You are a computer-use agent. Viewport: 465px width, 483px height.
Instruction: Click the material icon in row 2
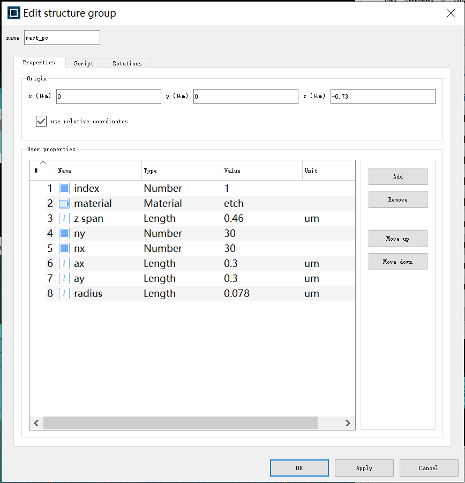coord(64,203)
